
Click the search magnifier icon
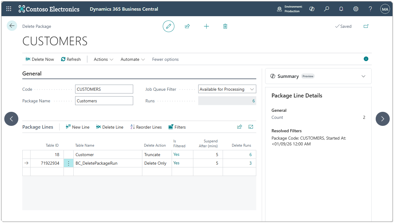[327, 9]
